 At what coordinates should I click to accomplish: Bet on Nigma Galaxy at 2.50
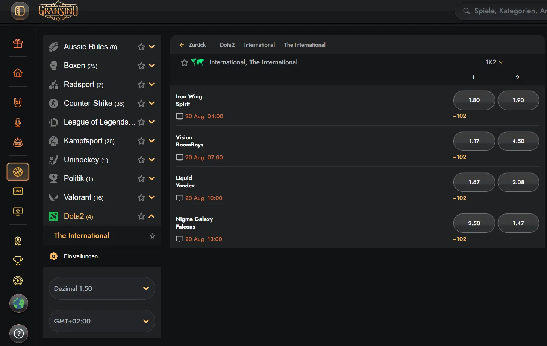pyautogui.click(x=474, y=223)
